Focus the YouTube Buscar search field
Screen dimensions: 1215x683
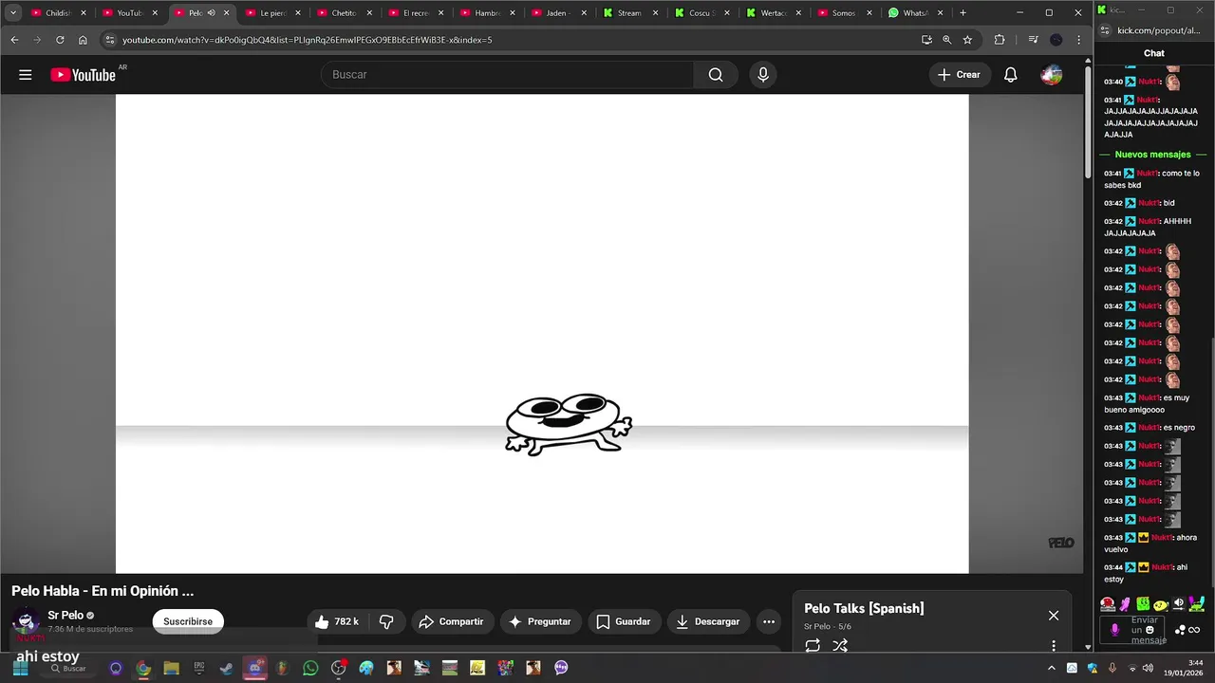coord(508,75)
